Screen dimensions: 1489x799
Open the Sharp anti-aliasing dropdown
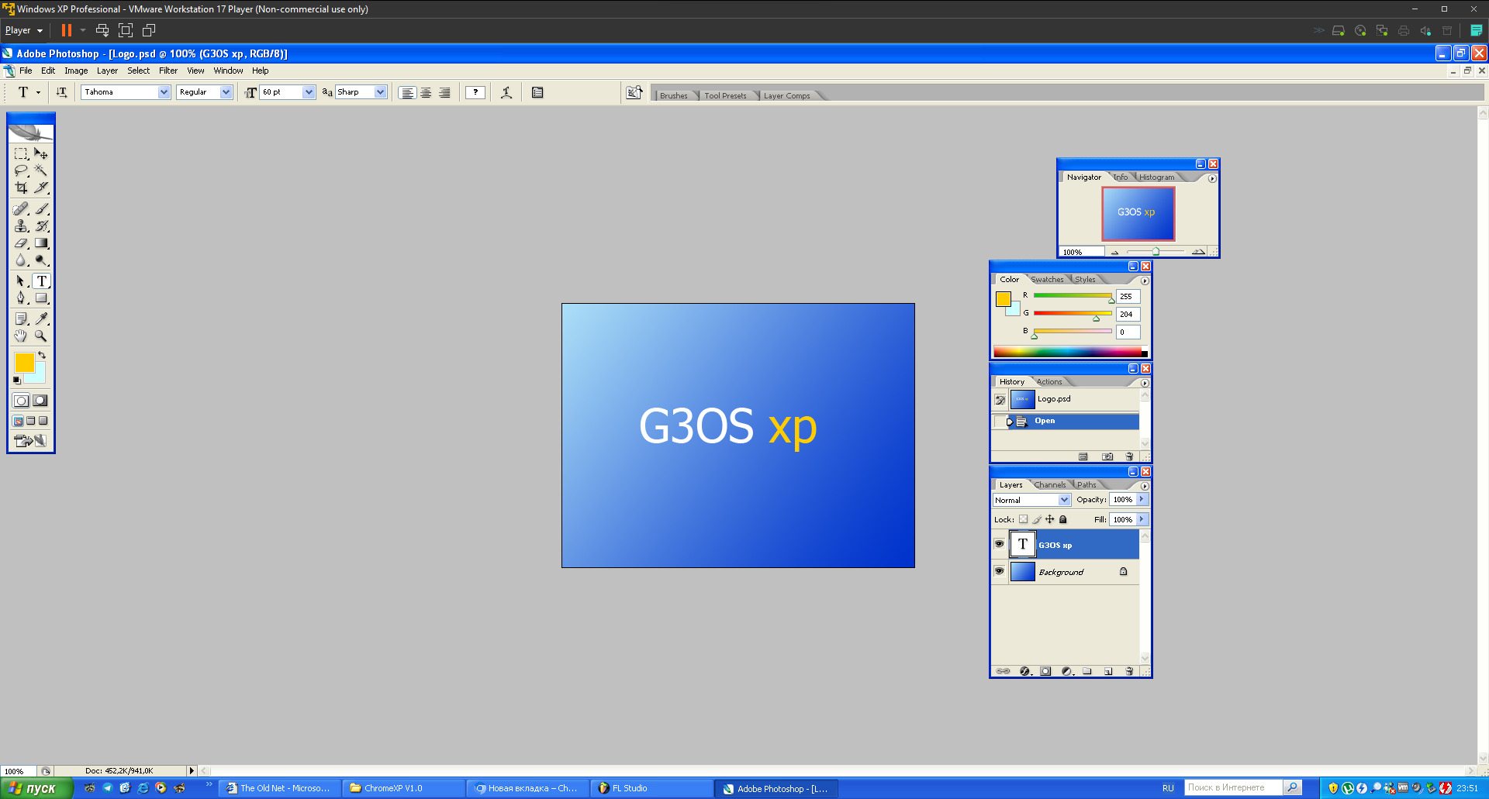point(380,92)
